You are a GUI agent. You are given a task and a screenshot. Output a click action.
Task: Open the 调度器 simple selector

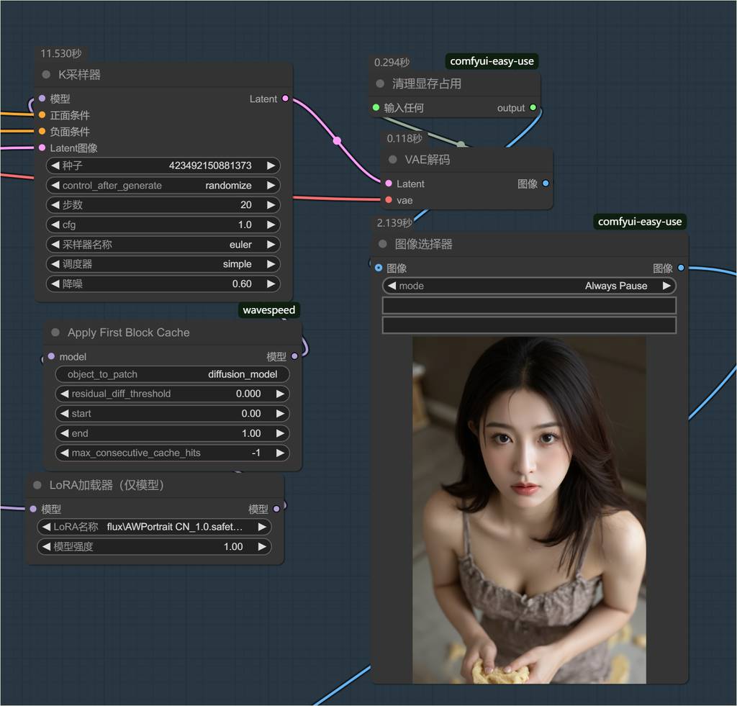(163, 264)
